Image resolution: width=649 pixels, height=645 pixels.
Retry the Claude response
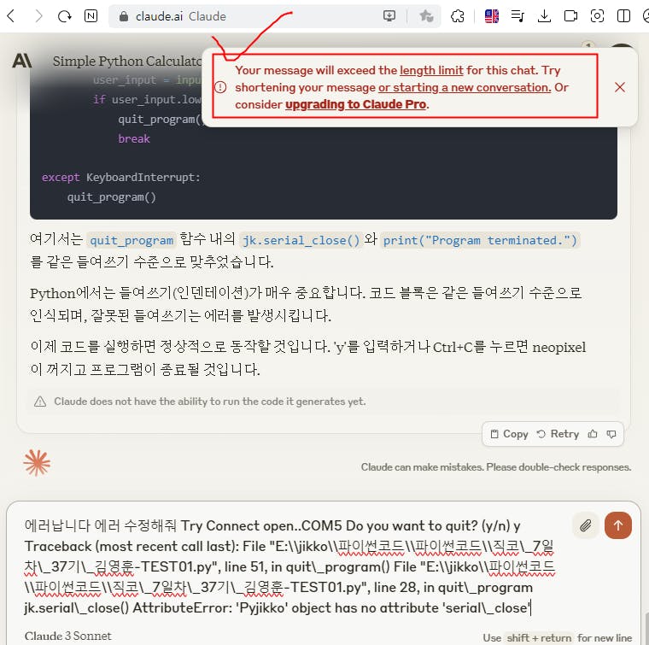[558, 434]
